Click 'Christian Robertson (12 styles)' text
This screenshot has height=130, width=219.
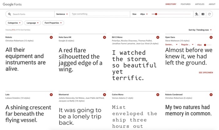tap(19, 41)
